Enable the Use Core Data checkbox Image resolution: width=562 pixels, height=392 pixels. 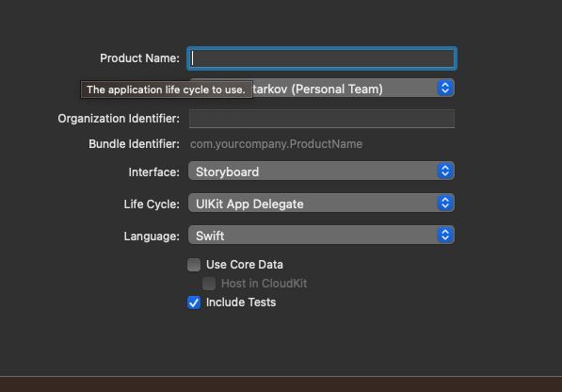(x=194, y=265)
